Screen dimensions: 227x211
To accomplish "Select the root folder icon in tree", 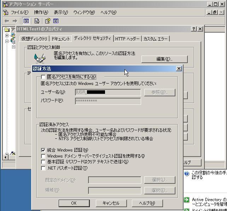I will click(7, 30).
